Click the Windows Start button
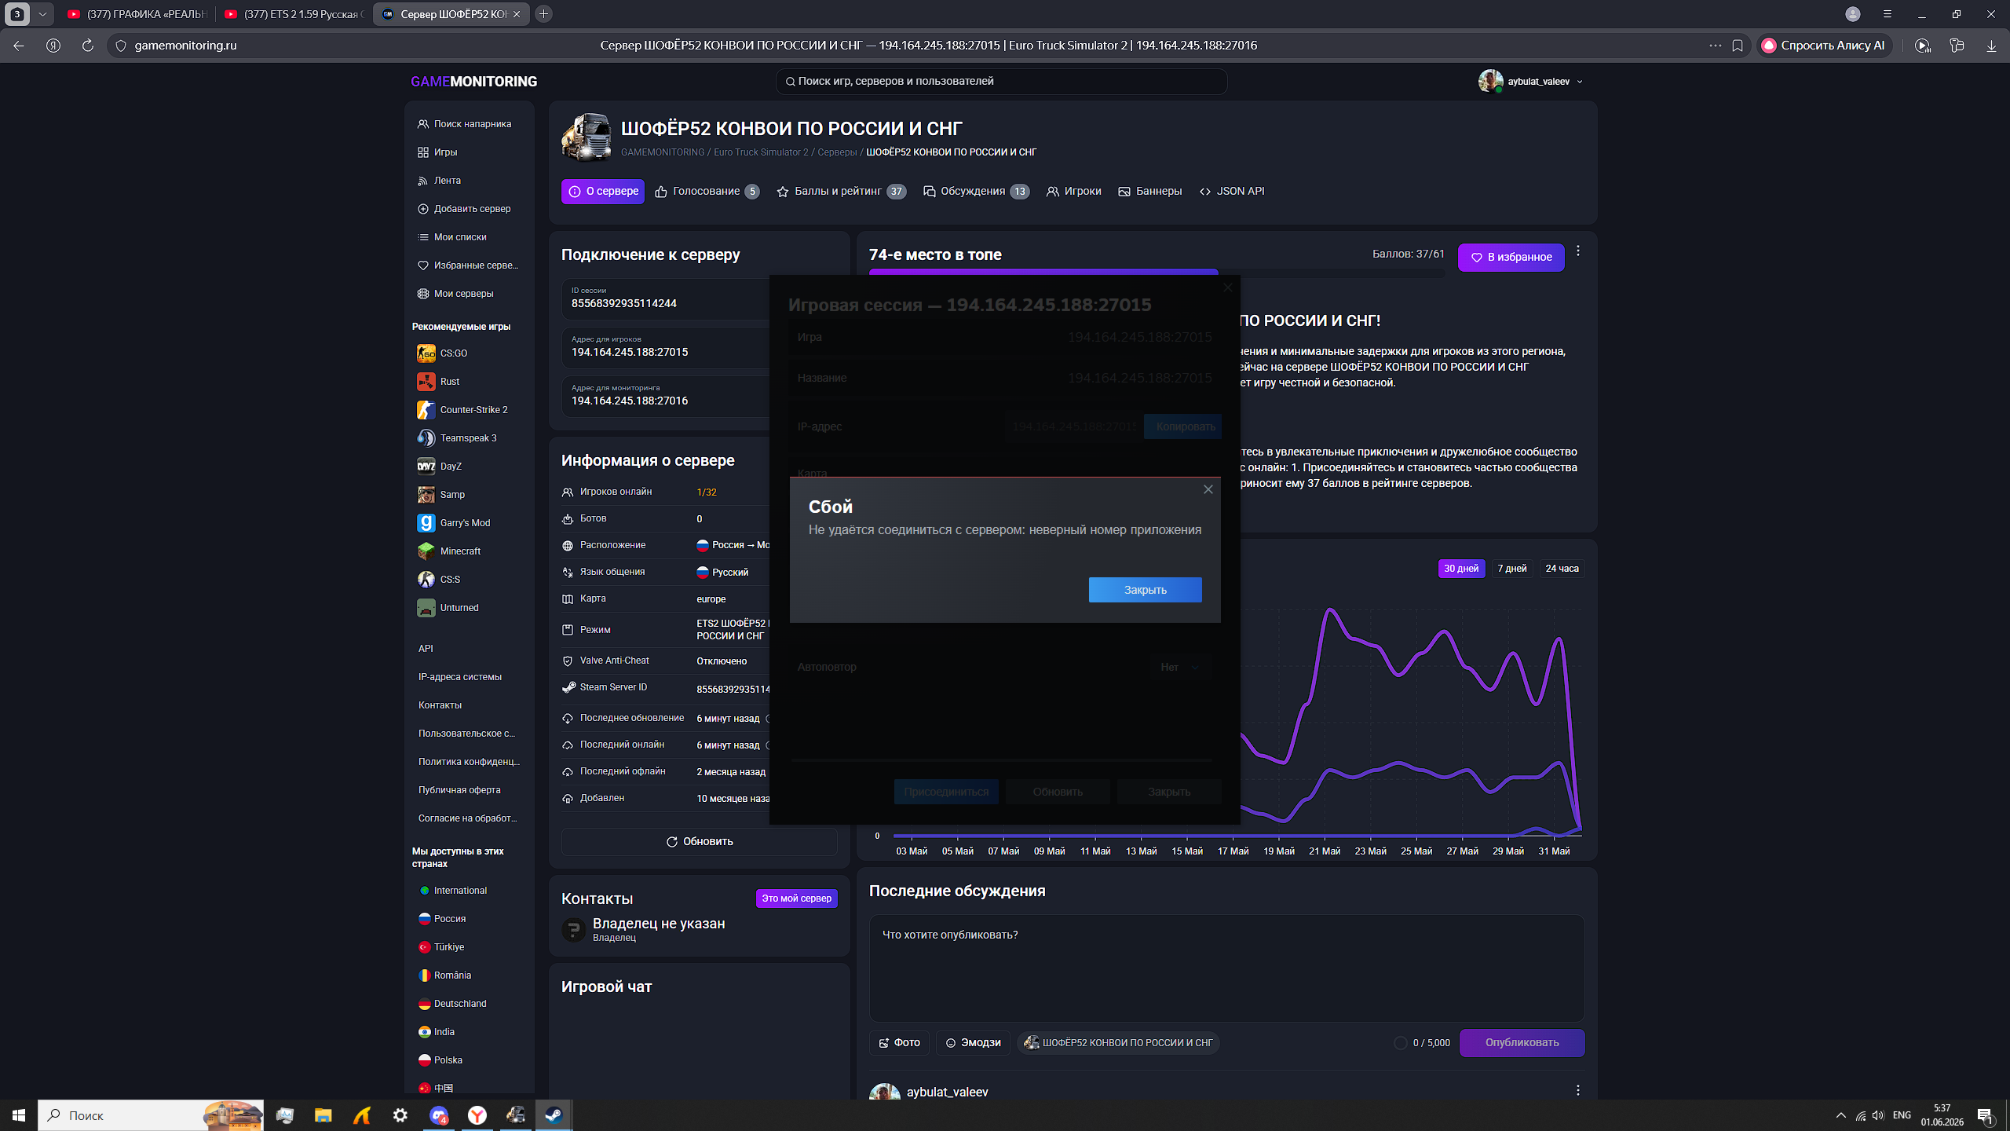Screen dimensions: 2010x1131 tap(19, 1115)
